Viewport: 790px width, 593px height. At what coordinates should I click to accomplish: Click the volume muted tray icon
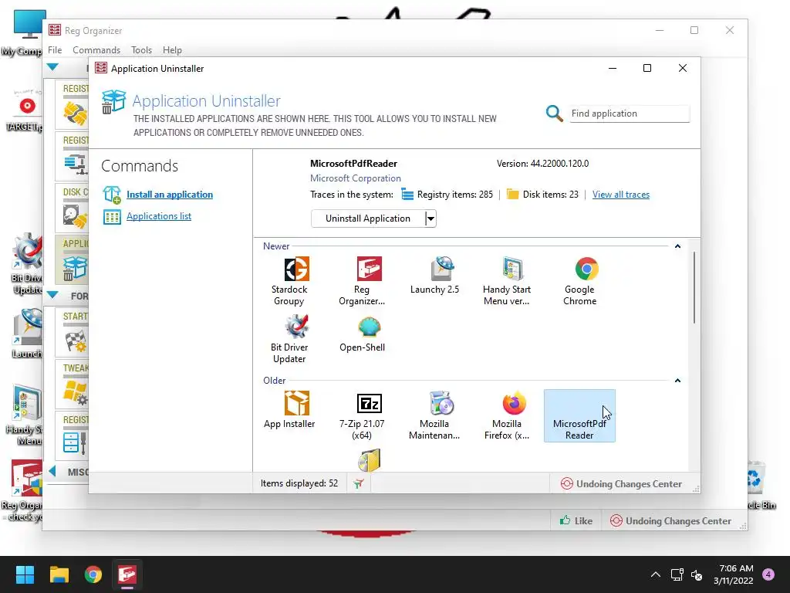tap(697, 574)
